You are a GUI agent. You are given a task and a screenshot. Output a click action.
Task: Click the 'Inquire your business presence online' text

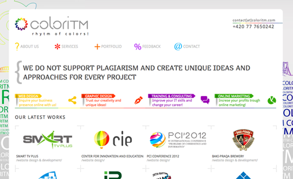tap(37, 103)
